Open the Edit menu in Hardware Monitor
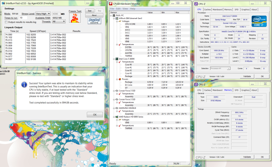 (x=118, y=8)
